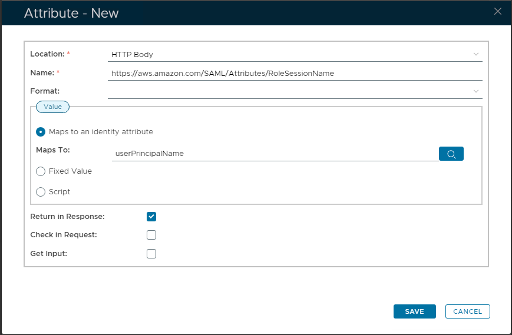This screenshot has height=335, width=512.
Task: Choose the Fixed Value radio option
Action: pyautogui.click(x=41, y=171)
